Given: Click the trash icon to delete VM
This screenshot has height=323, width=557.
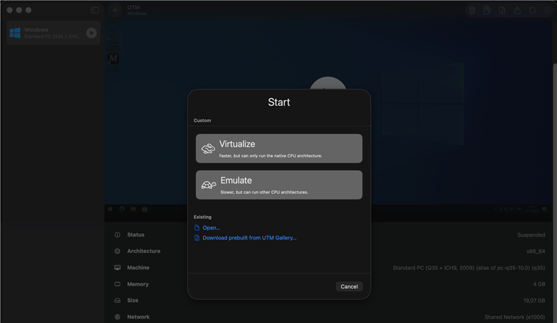Looking at the screenshot, I should (472, 11).
